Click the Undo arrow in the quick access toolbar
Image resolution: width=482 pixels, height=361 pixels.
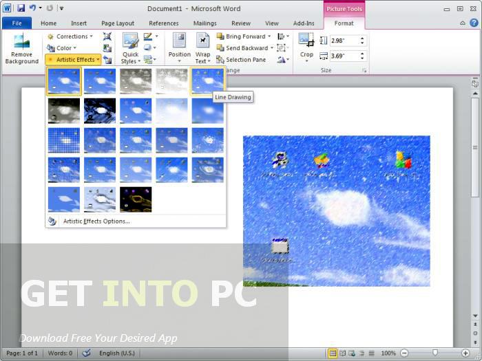click(32, 8)
